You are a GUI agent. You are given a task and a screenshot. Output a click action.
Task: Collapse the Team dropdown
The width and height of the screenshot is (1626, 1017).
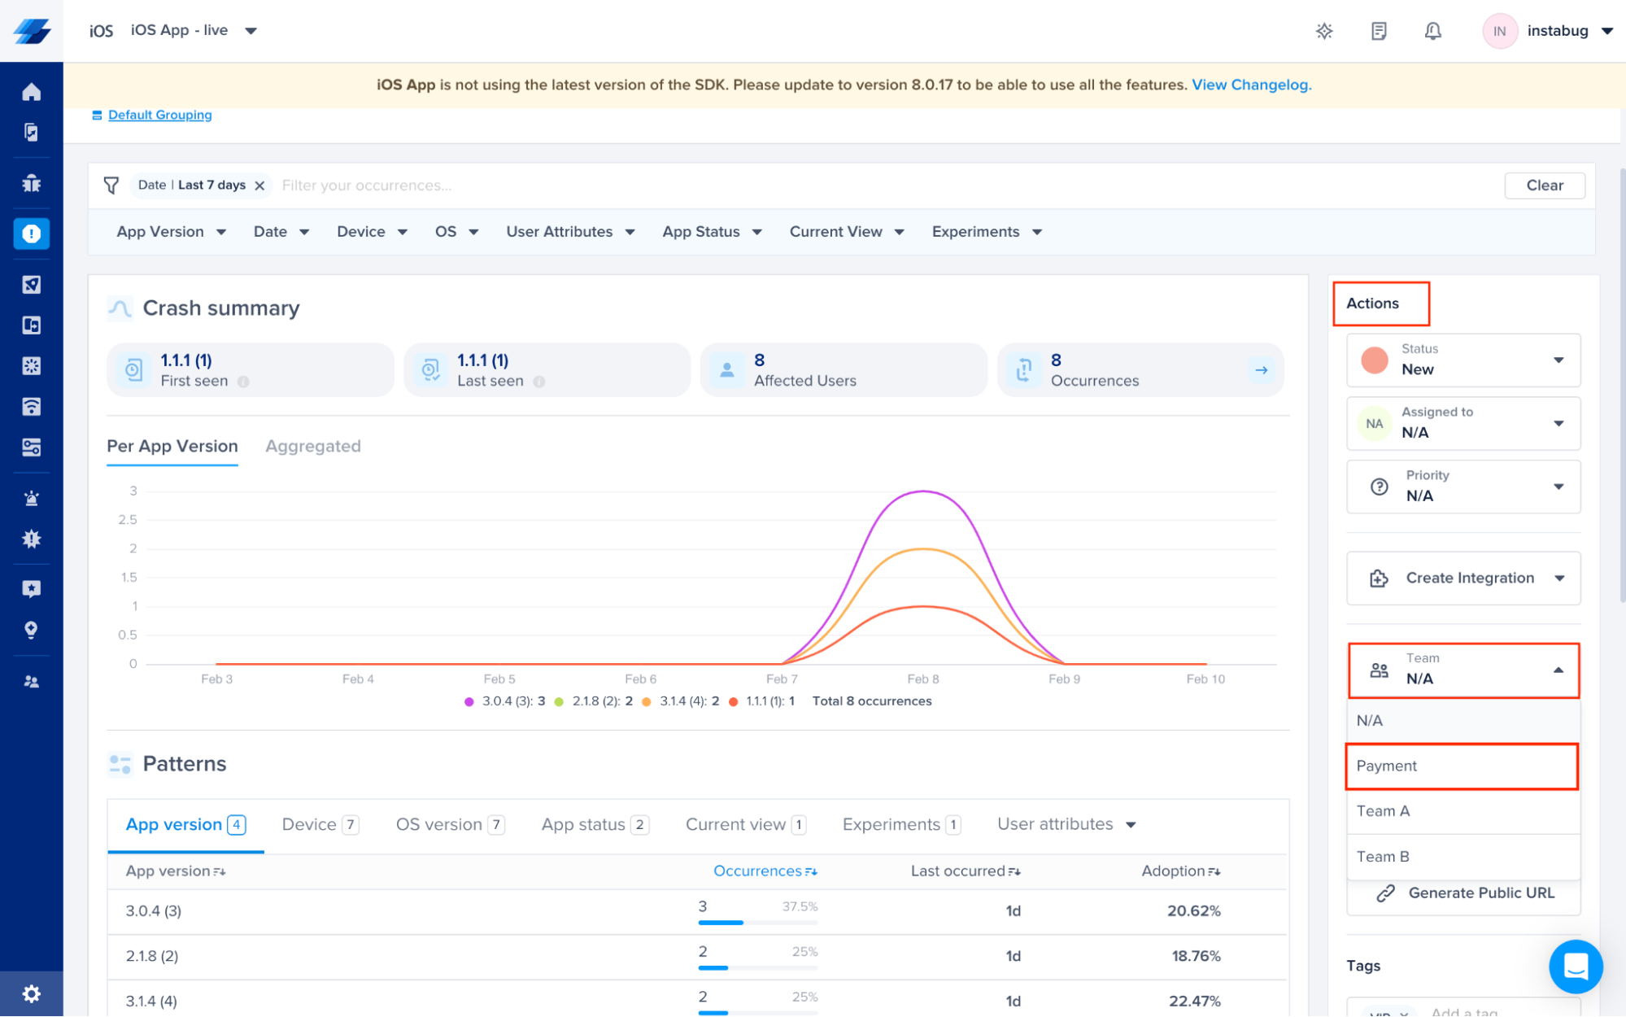1463,670
